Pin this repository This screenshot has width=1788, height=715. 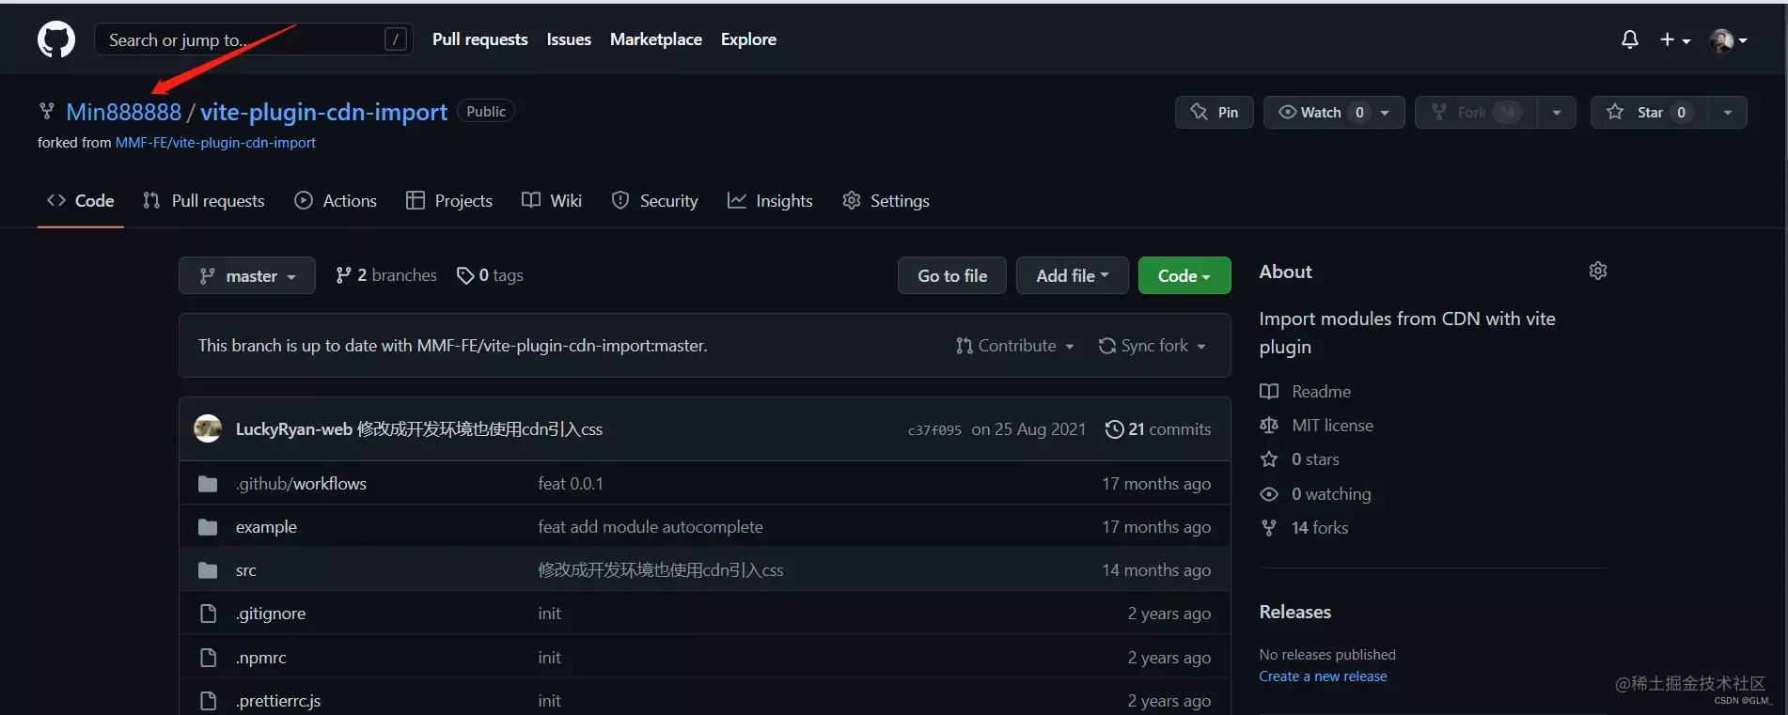click(x=1215, y=112)
